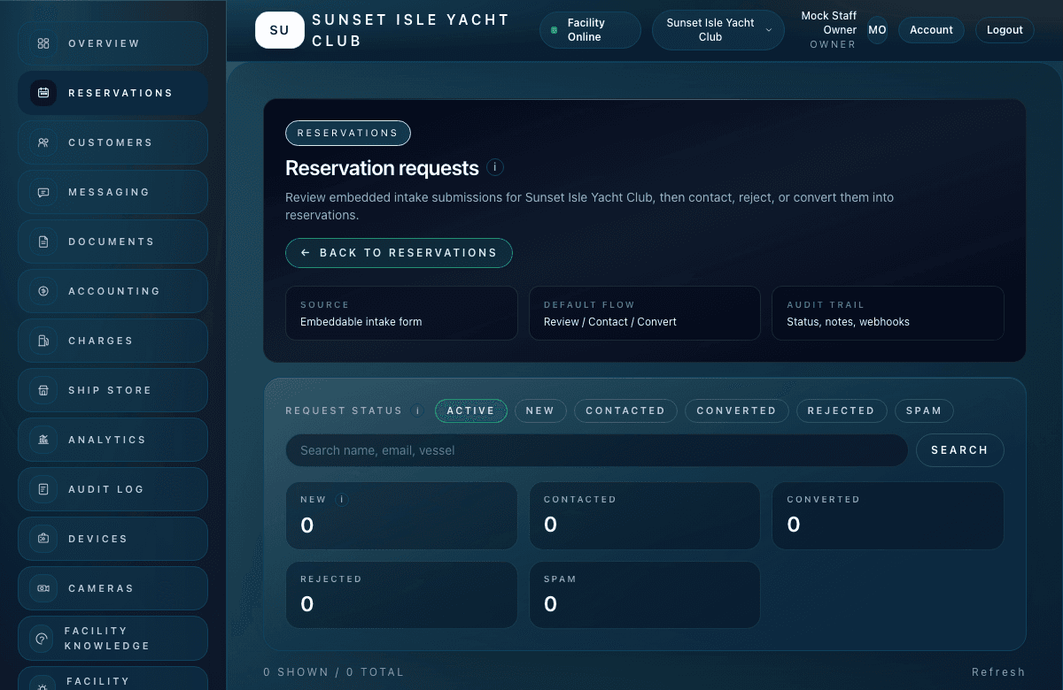Click the Cameras icon in sidebar
Image resolution: width=1063 pixels, height=690 pixels.
43,588
